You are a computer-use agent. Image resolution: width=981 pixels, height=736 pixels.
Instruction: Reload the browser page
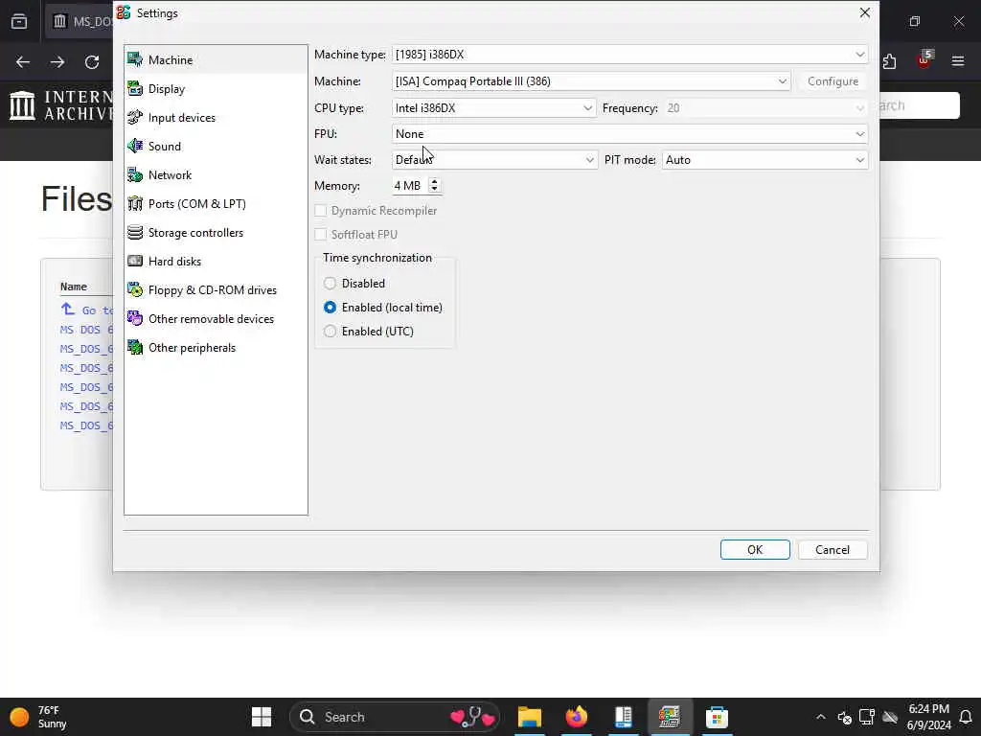click(x=92, y=61)
